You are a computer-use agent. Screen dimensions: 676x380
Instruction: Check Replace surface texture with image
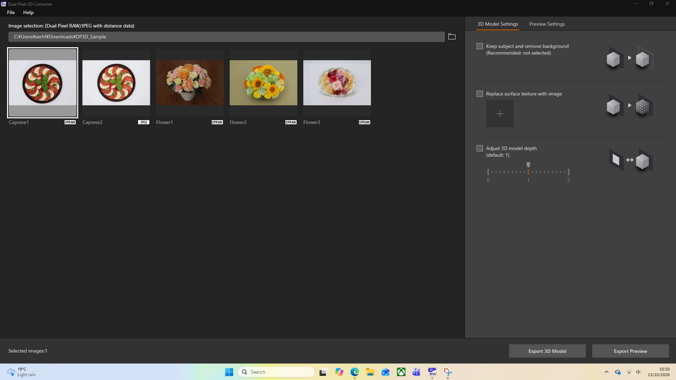tap(479, 94)
